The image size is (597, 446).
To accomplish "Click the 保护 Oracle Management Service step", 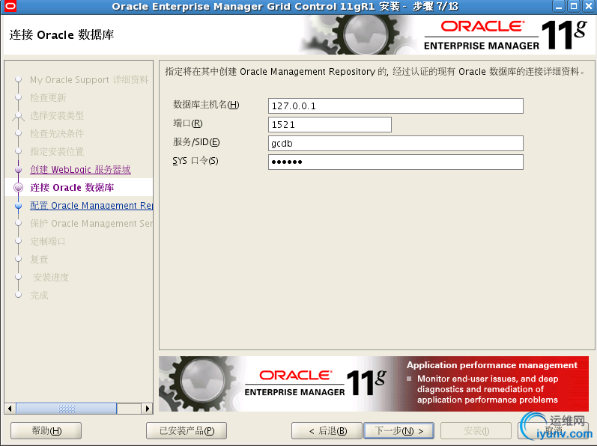I will coord(91,224).
